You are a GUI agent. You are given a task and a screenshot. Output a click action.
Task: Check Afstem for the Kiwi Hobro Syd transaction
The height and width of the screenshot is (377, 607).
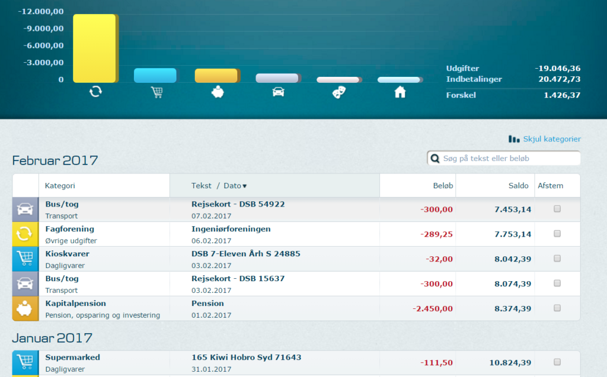tap(556, 362)
